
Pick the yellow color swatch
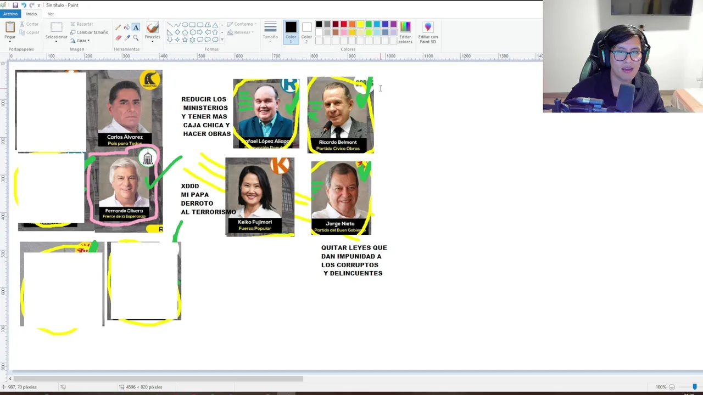click(x=360, y=24)
